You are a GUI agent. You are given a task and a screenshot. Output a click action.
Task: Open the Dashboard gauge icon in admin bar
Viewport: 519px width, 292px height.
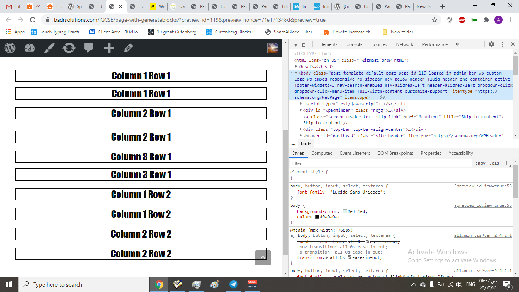tap(30, 48)
